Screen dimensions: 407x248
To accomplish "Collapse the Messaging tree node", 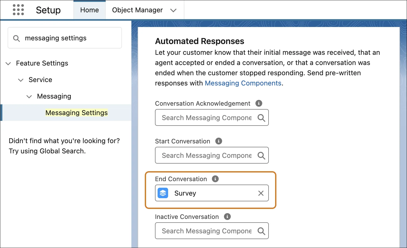I will (x=29, y=96).
